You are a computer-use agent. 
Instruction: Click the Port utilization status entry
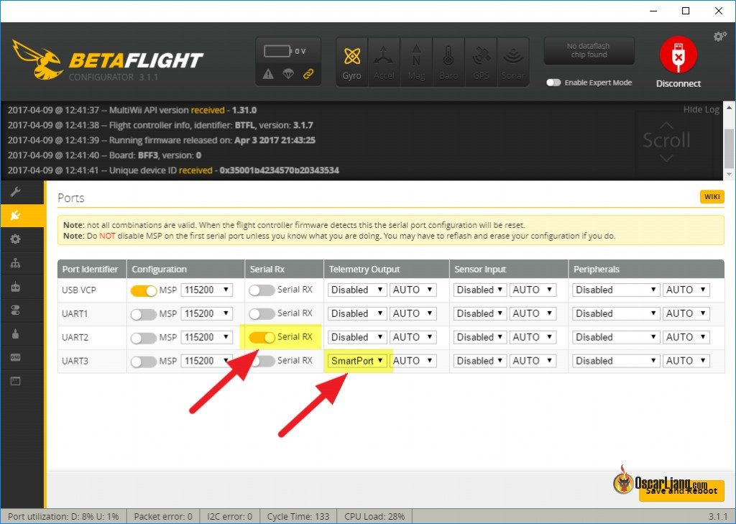[63, 517]
